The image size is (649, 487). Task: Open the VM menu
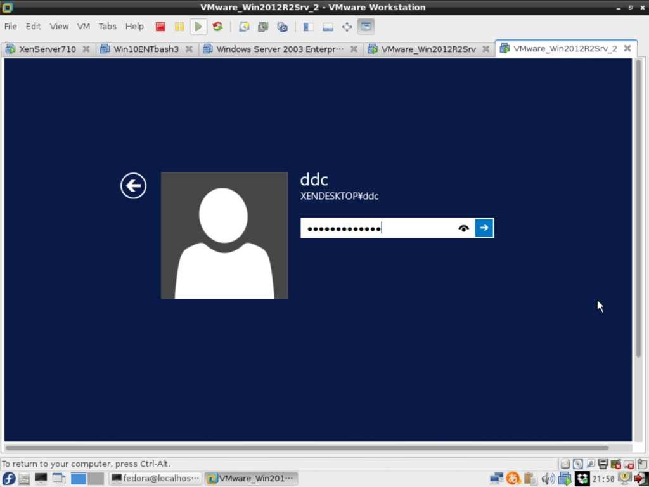(x=84, y=27)
